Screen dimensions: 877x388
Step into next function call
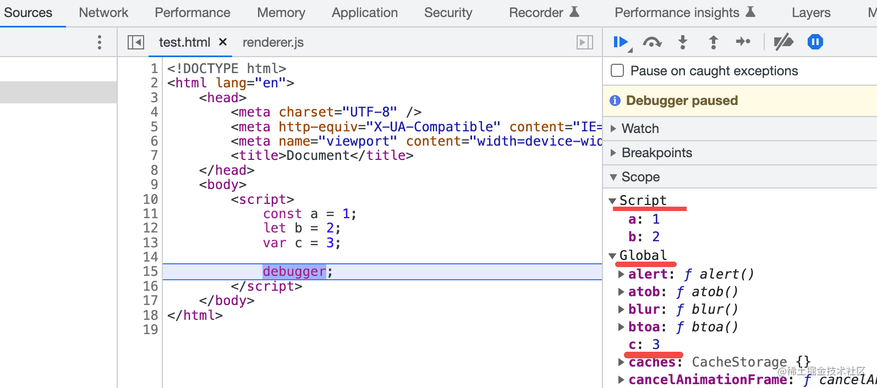pyautogui.click(x=683, y=42)
